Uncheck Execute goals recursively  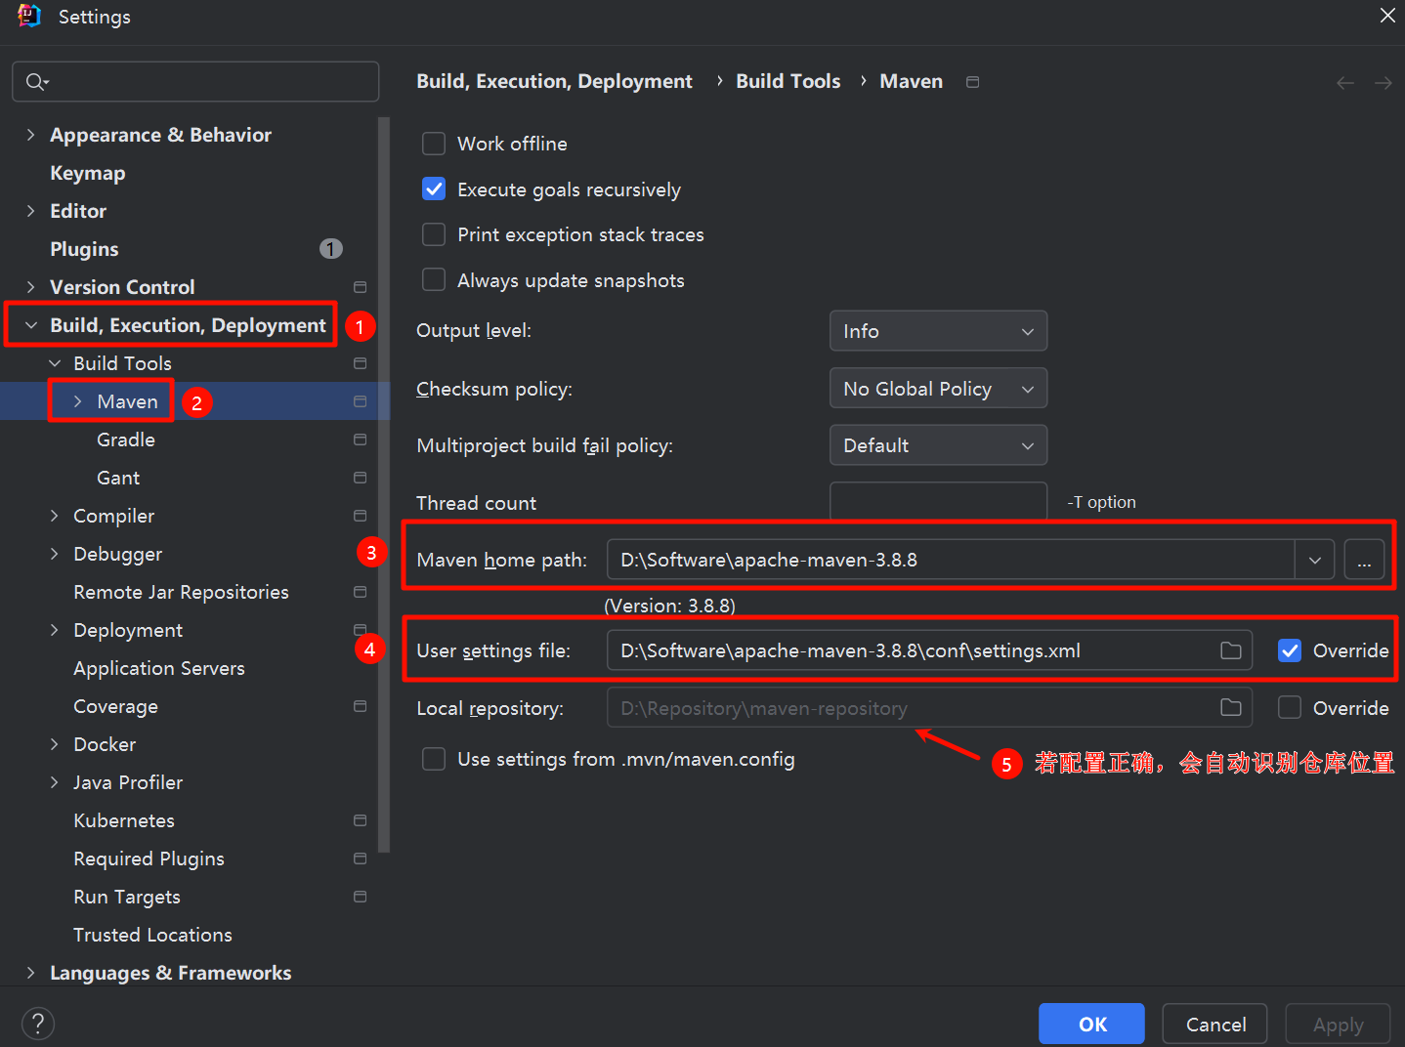coord(434,189)
